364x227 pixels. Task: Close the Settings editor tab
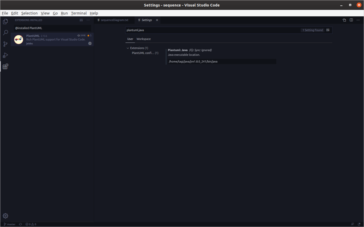157,20
